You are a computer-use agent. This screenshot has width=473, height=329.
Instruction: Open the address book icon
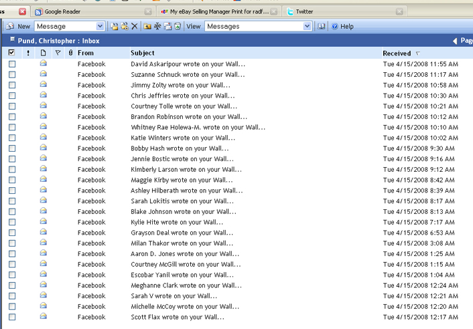pyautogui.click(x=322, y=27)
